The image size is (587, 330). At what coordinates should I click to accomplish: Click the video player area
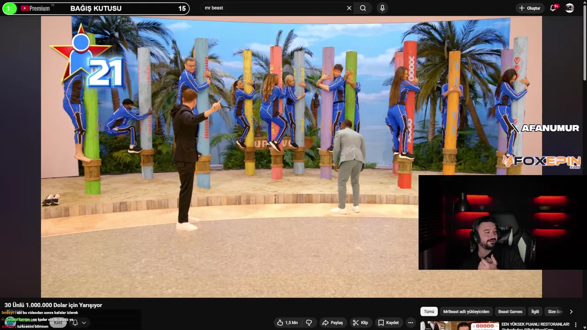291,157
